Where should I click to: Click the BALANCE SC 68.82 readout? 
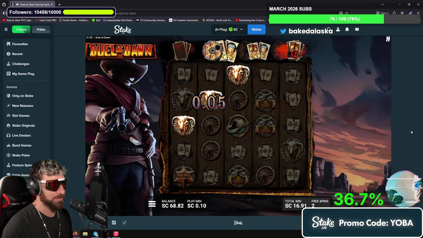(173, 204)
